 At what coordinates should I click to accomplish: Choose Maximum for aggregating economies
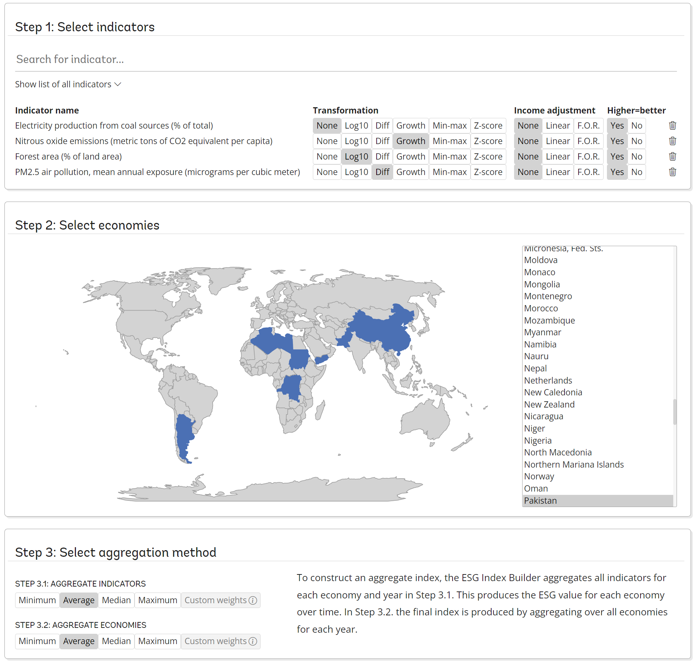pos(157,641)
